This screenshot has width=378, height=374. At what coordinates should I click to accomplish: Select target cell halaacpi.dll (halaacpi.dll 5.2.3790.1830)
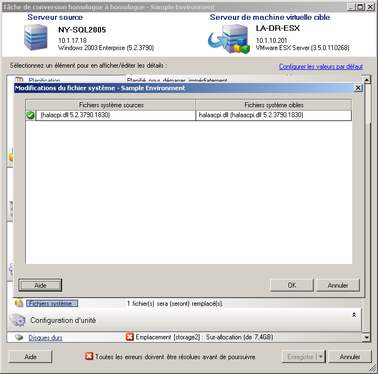pos(274,115)
